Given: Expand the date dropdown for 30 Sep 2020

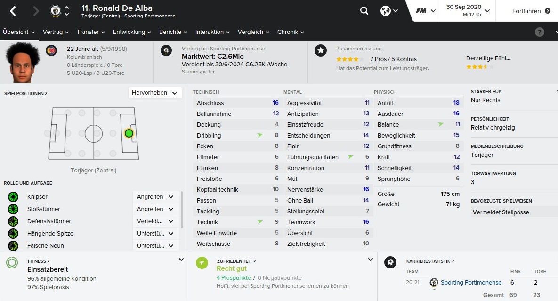Looking at the screenshot, I should coord(487,11).
